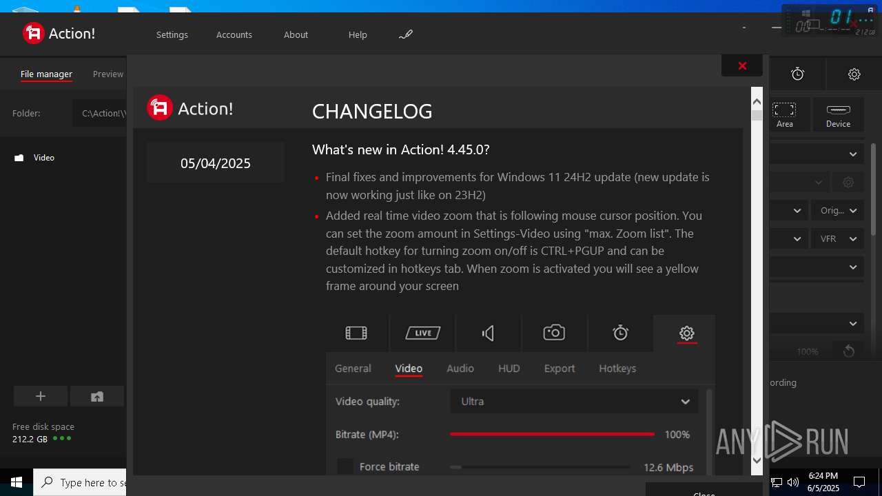
Task: Click the 05/04/2025 changelog date entry
Action: pos(216,163)
